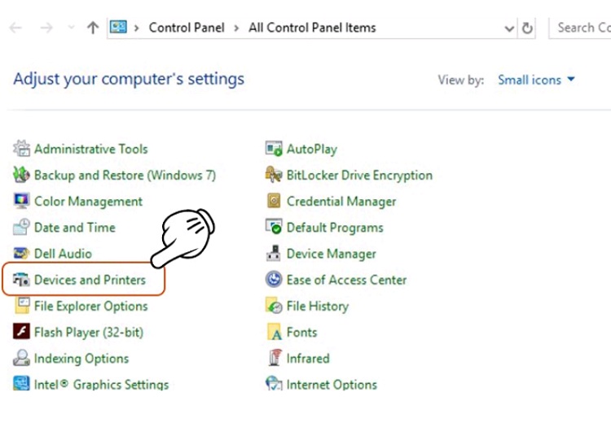Open Devices and Printers link
The height and width of the screenshot is (422, 611).
90,280
